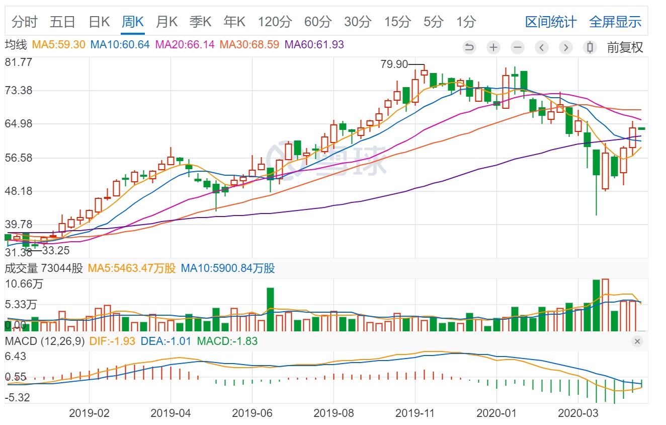Switch to the 月K tab
The width and height of the screenshot is (666, 425).
click(166, 22)
